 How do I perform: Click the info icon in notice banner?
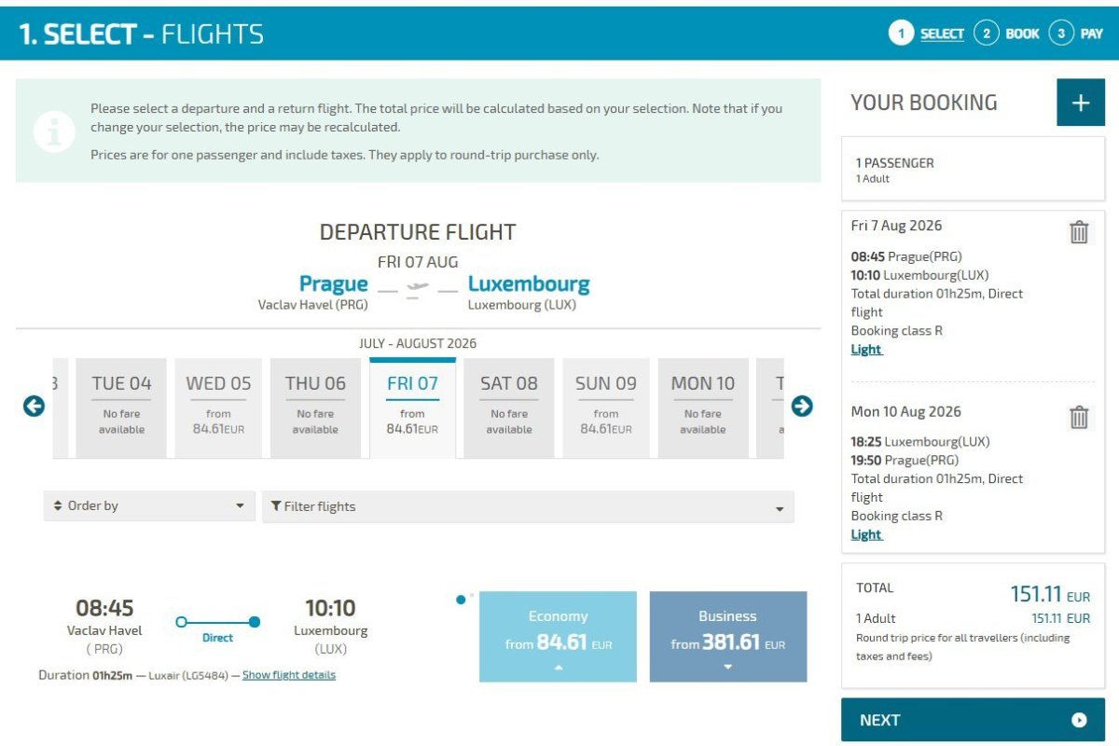pyautogui.click(x=54, y=131)
